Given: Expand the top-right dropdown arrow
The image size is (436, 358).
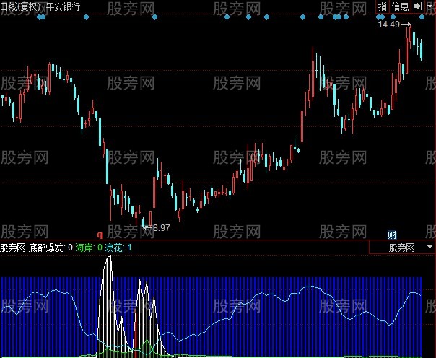Looking at the screenshot, I should 430,6.
